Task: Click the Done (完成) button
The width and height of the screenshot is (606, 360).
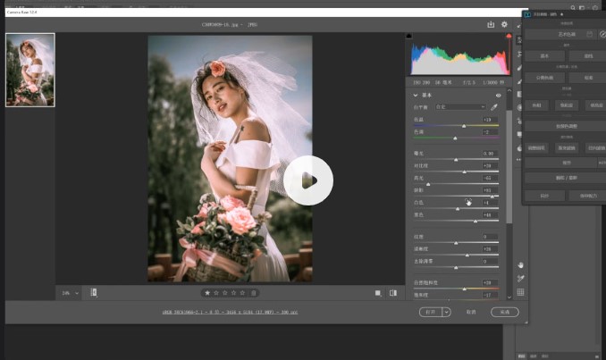Action: tap(505, 313)
